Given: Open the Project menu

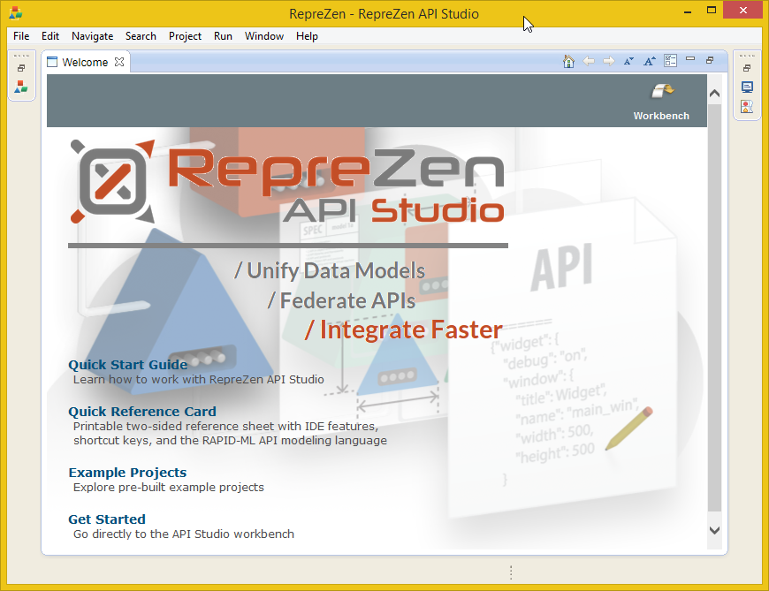Looking at the screenshot, I should pyautogui.click(x=185, y=36).
